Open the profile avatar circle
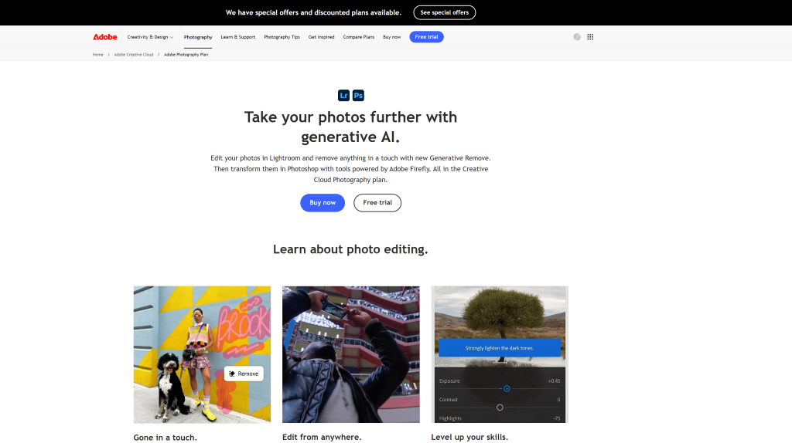 point(577,37)
